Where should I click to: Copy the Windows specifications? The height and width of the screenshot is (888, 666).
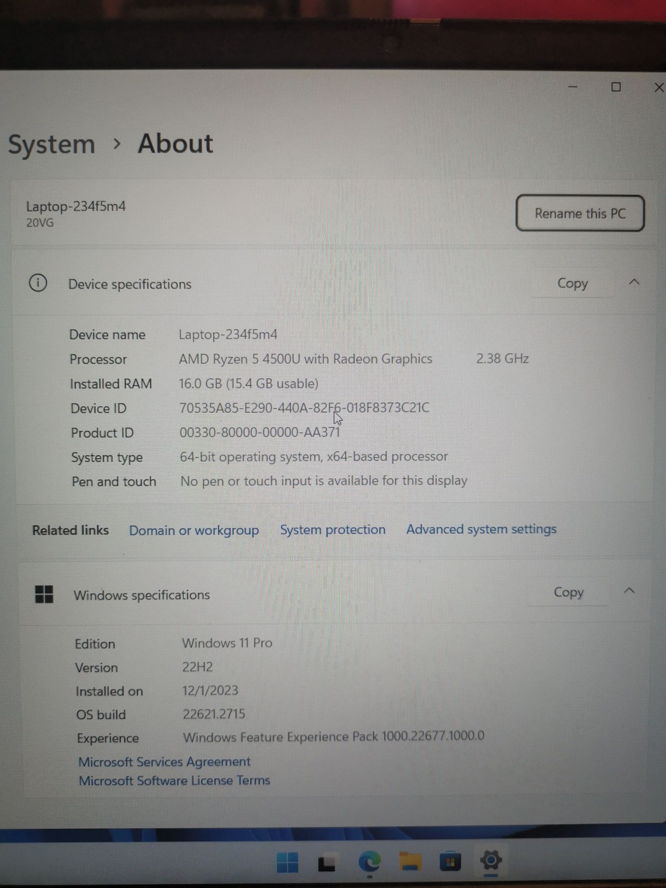click(x=569, y=592)
